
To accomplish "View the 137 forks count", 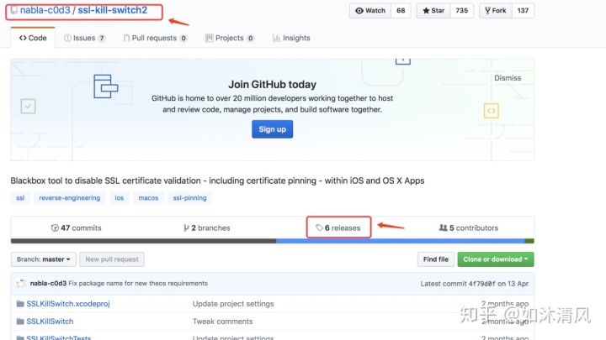I will click(x=523, y=10).
